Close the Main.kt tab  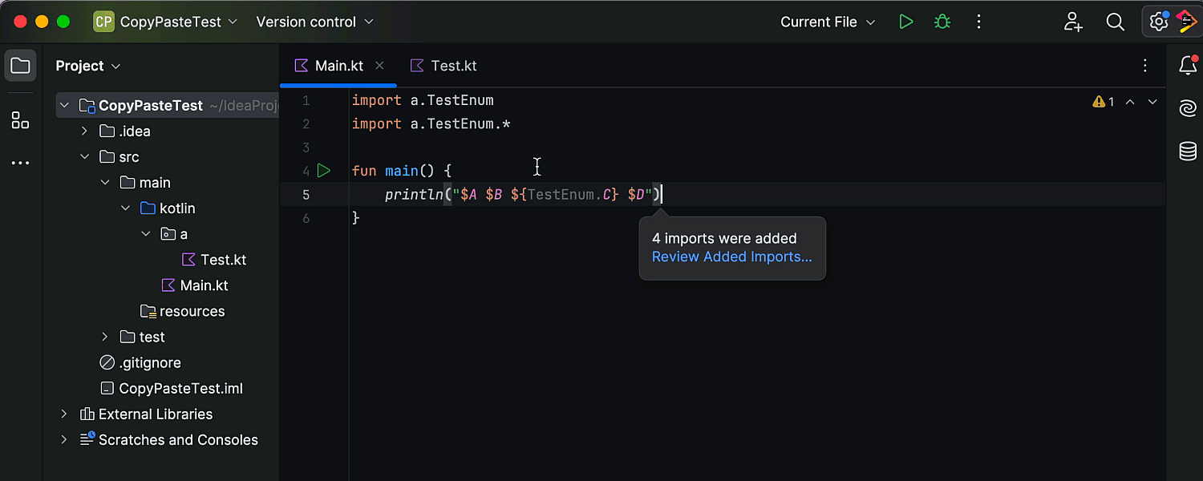coord(380,66)
